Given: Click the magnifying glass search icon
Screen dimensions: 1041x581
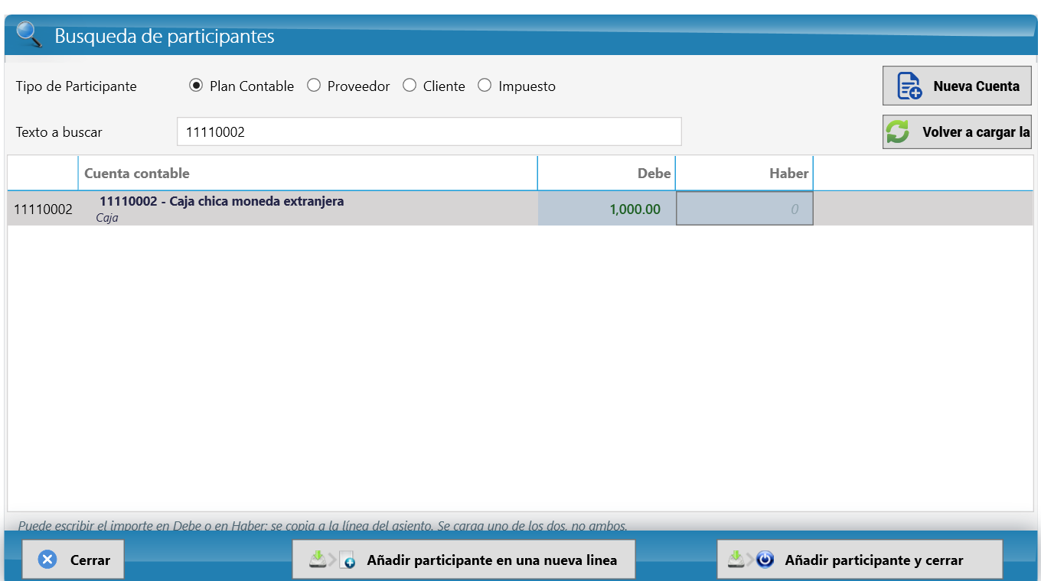Looking at the screenshot, I should point(30,35).
